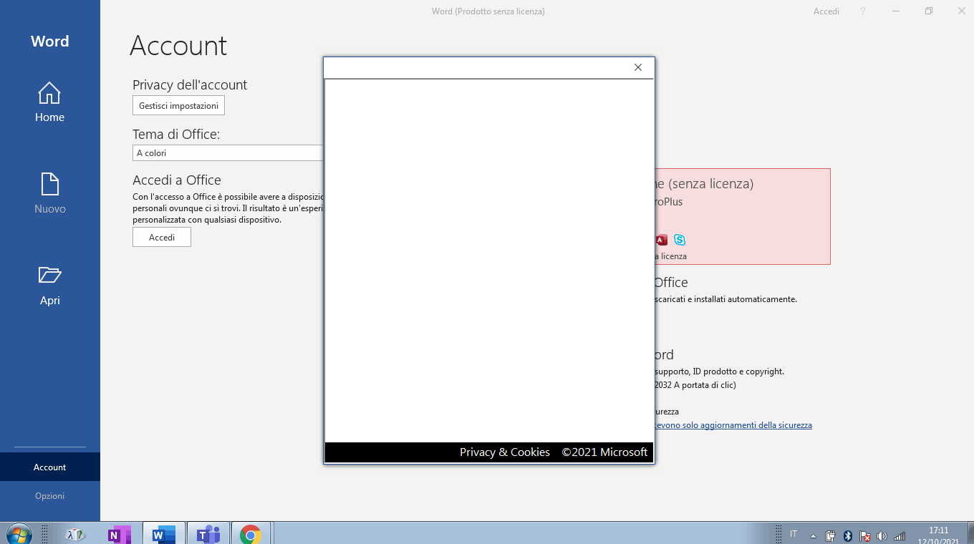Switch to OneNote on the taskbar

pyautogui.click(x=119, y=534)
